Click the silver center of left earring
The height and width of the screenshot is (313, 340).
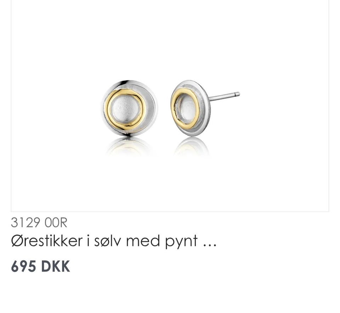point(124,110)
